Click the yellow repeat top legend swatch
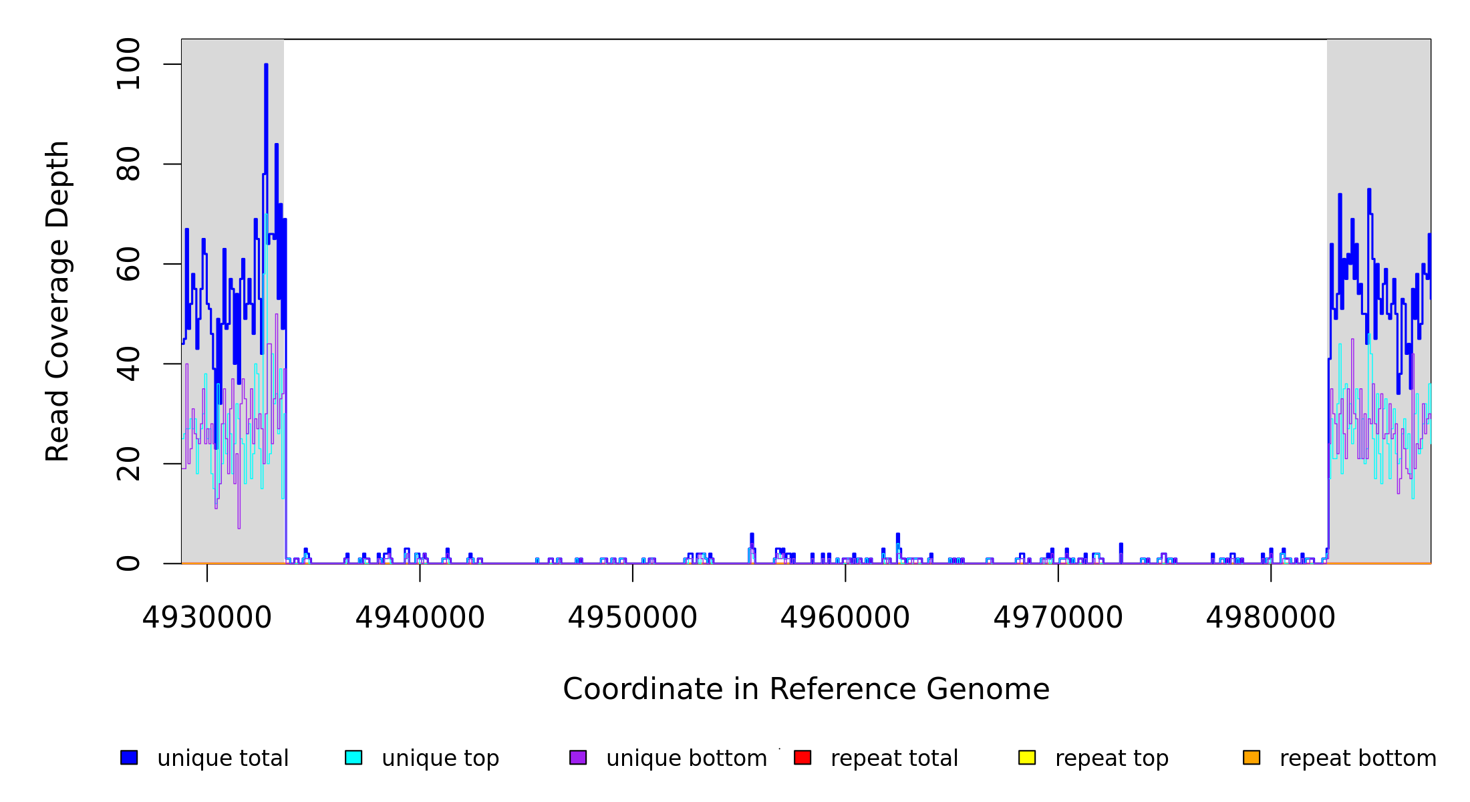This screenshot has height=802, width=1470. (x=1027, y=757)
